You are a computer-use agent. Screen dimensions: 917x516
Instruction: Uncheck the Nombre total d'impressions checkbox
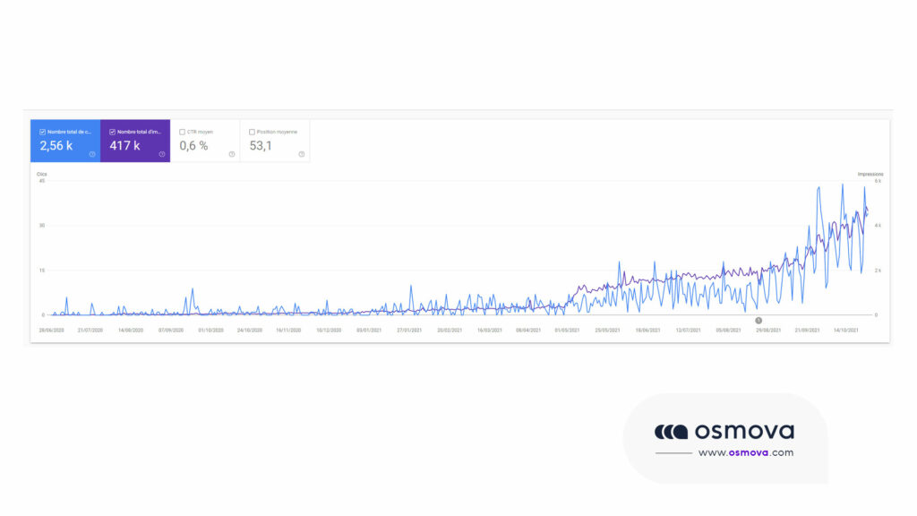click(112, 131)
